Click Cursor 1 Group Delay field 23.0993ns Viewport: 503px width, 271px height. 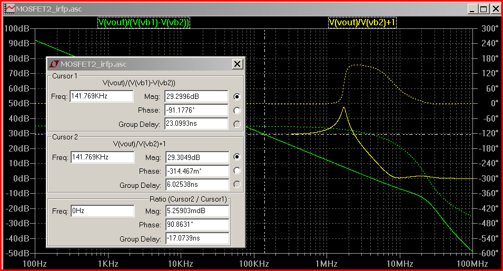(196, 124)
